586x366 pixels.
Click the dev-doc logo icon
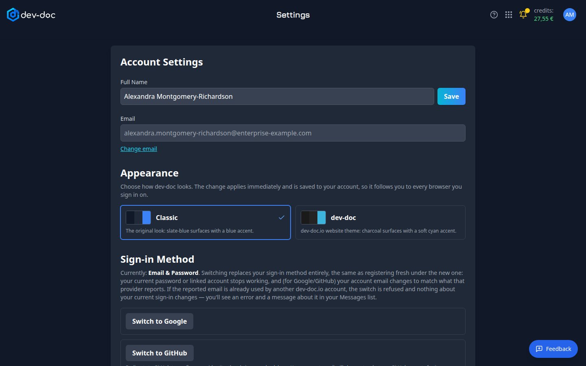click(x=13, y=15)
